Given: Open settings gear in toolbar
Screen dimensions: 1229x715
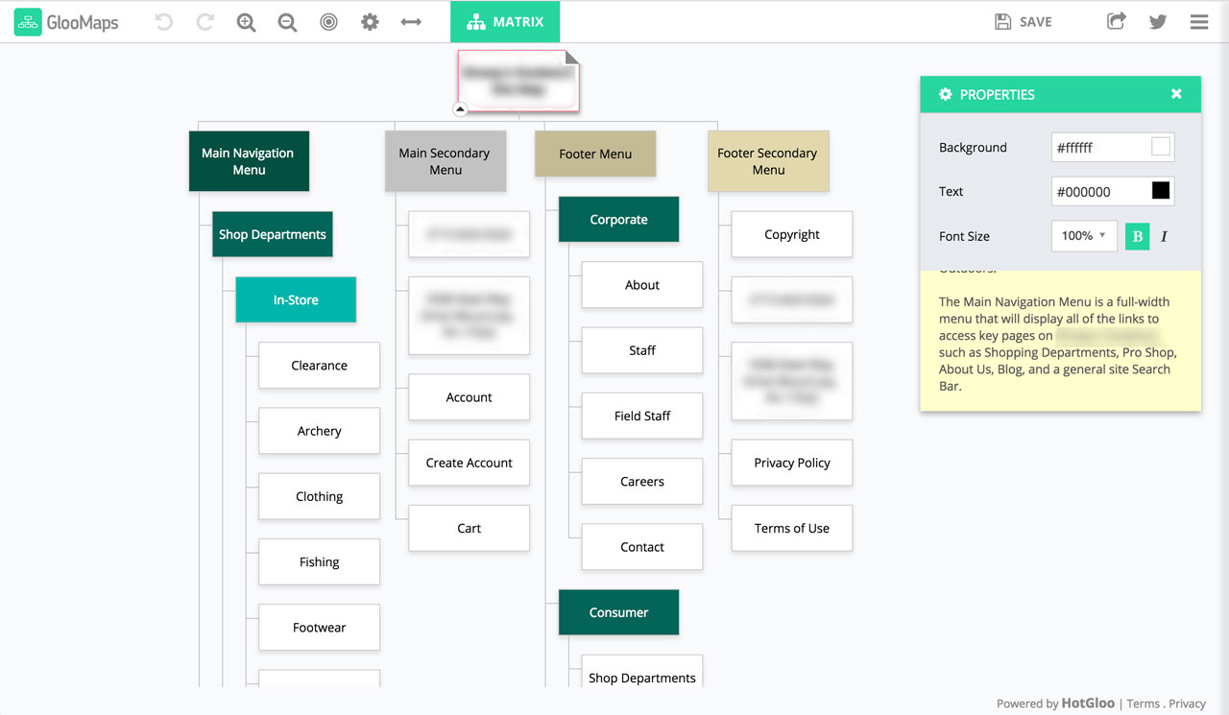Looking at the screenshot, I should 370,22.
